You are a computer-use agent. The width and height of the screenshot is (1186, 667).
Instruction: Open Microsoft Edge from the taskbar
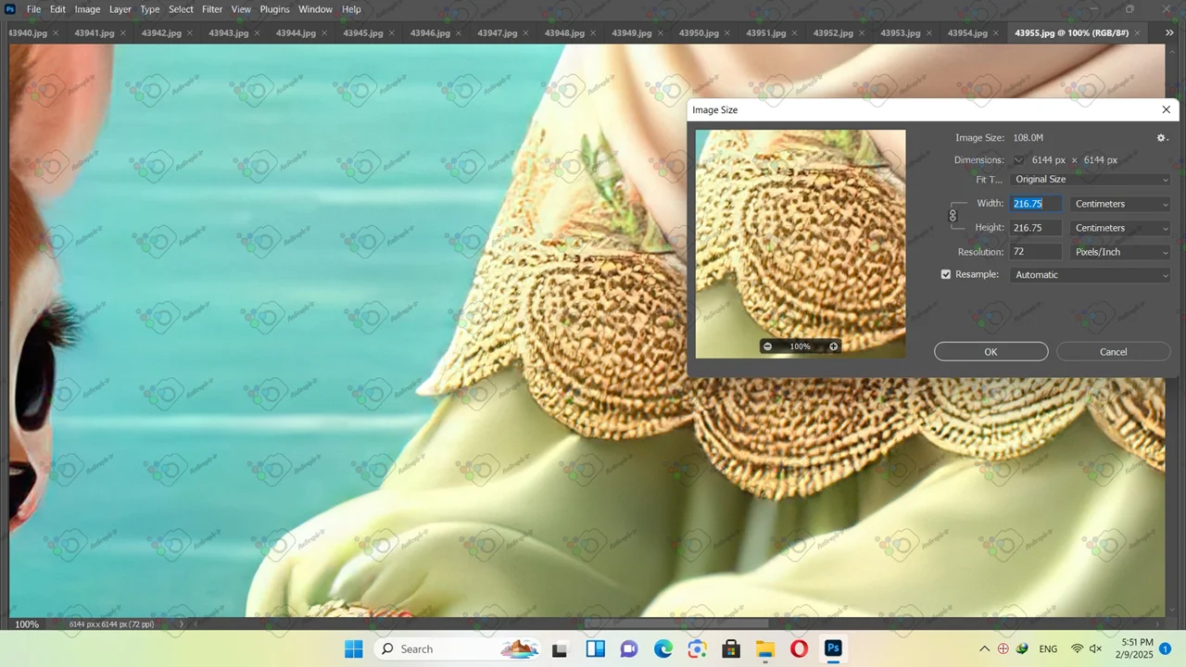[x=662, y=648]
